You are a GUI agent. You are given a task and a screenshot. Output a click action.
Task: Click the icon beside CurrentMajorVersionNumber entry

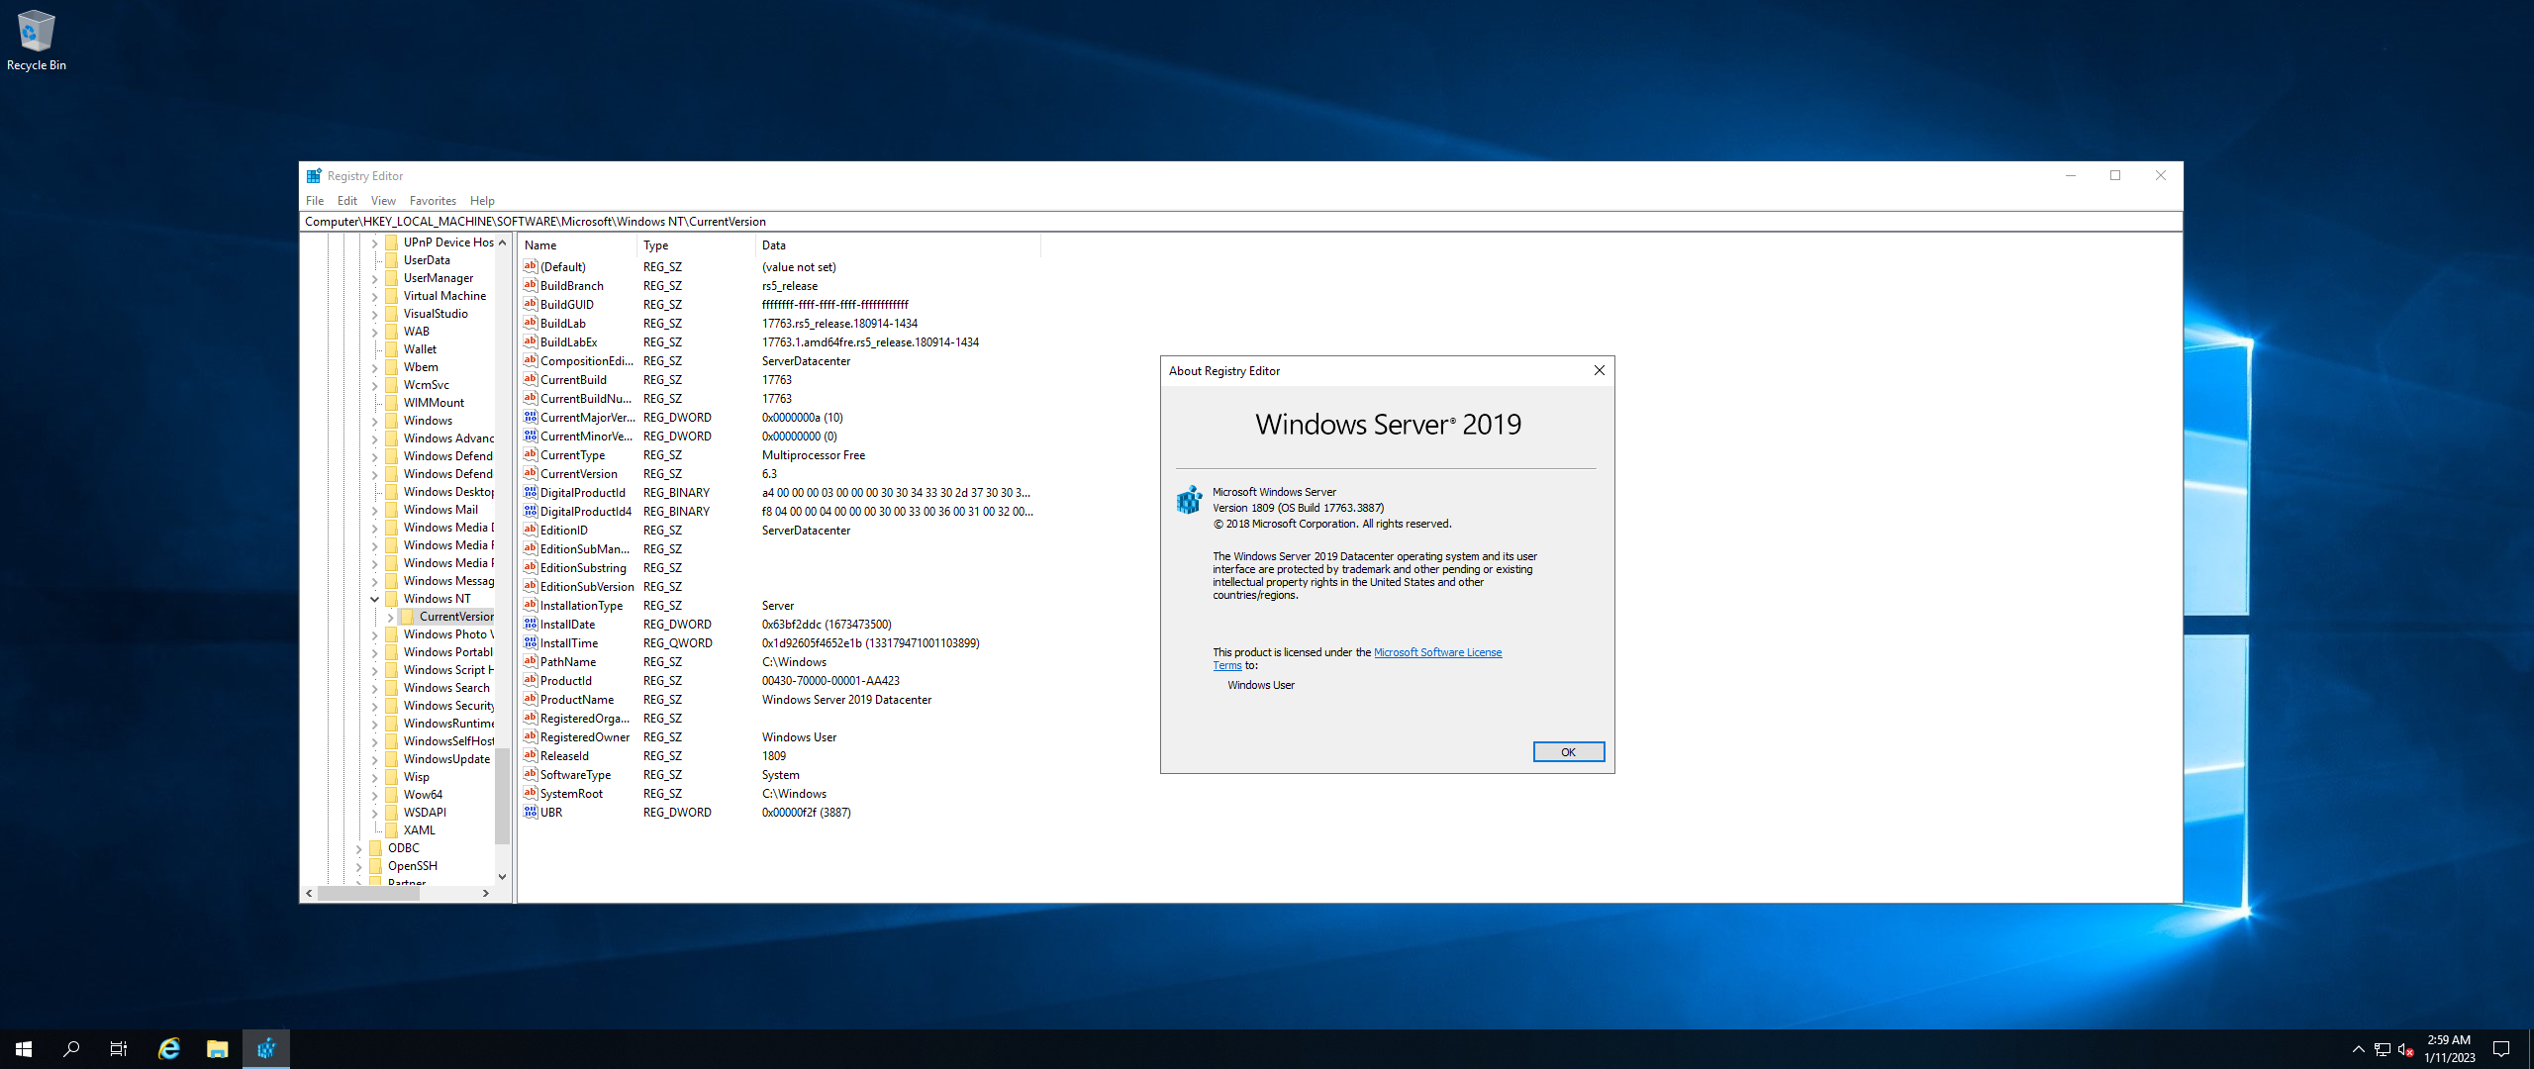pyautogui.click(x=531, y=417)
